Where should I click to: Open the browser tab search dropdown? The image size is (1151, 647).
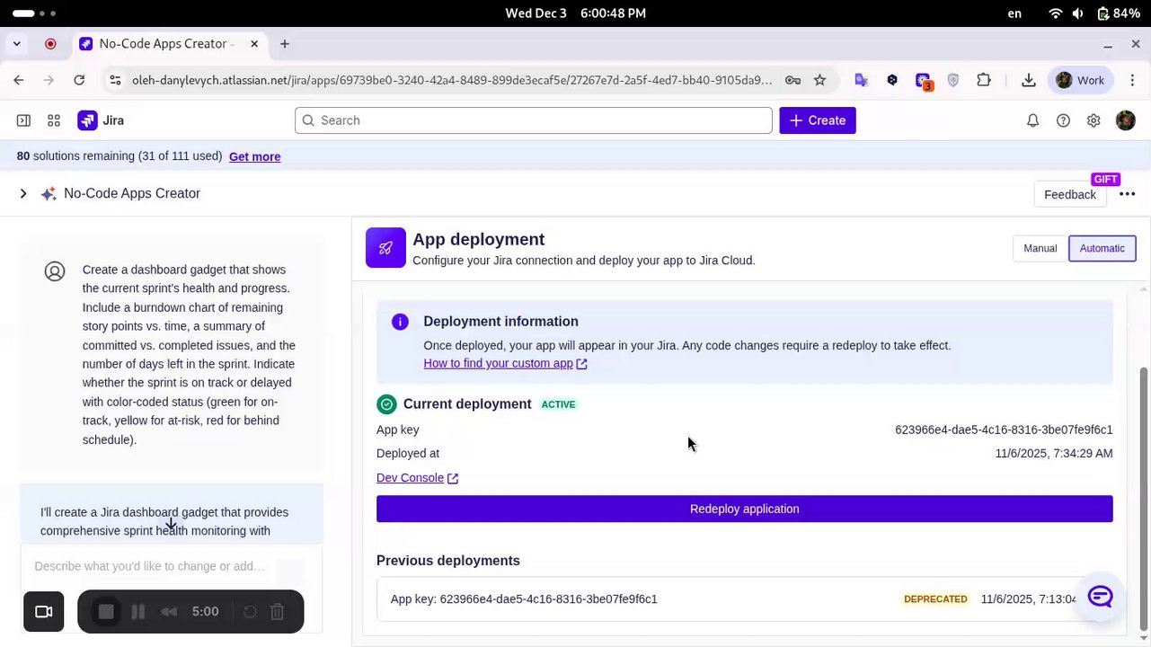tap(16, 44)
